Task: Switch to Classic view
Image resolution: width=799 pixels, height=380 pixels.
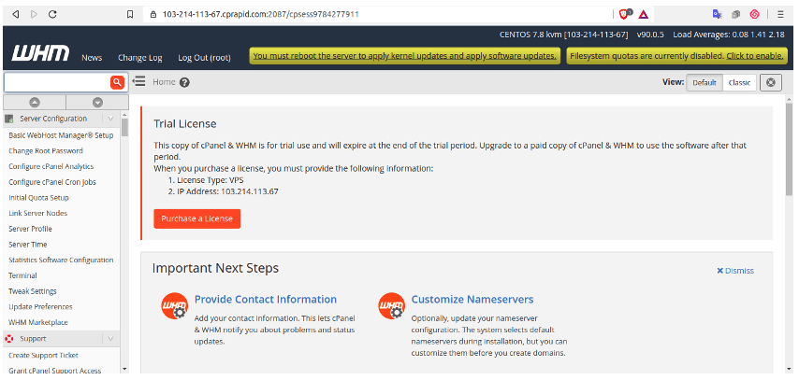Action: (739, 82)
